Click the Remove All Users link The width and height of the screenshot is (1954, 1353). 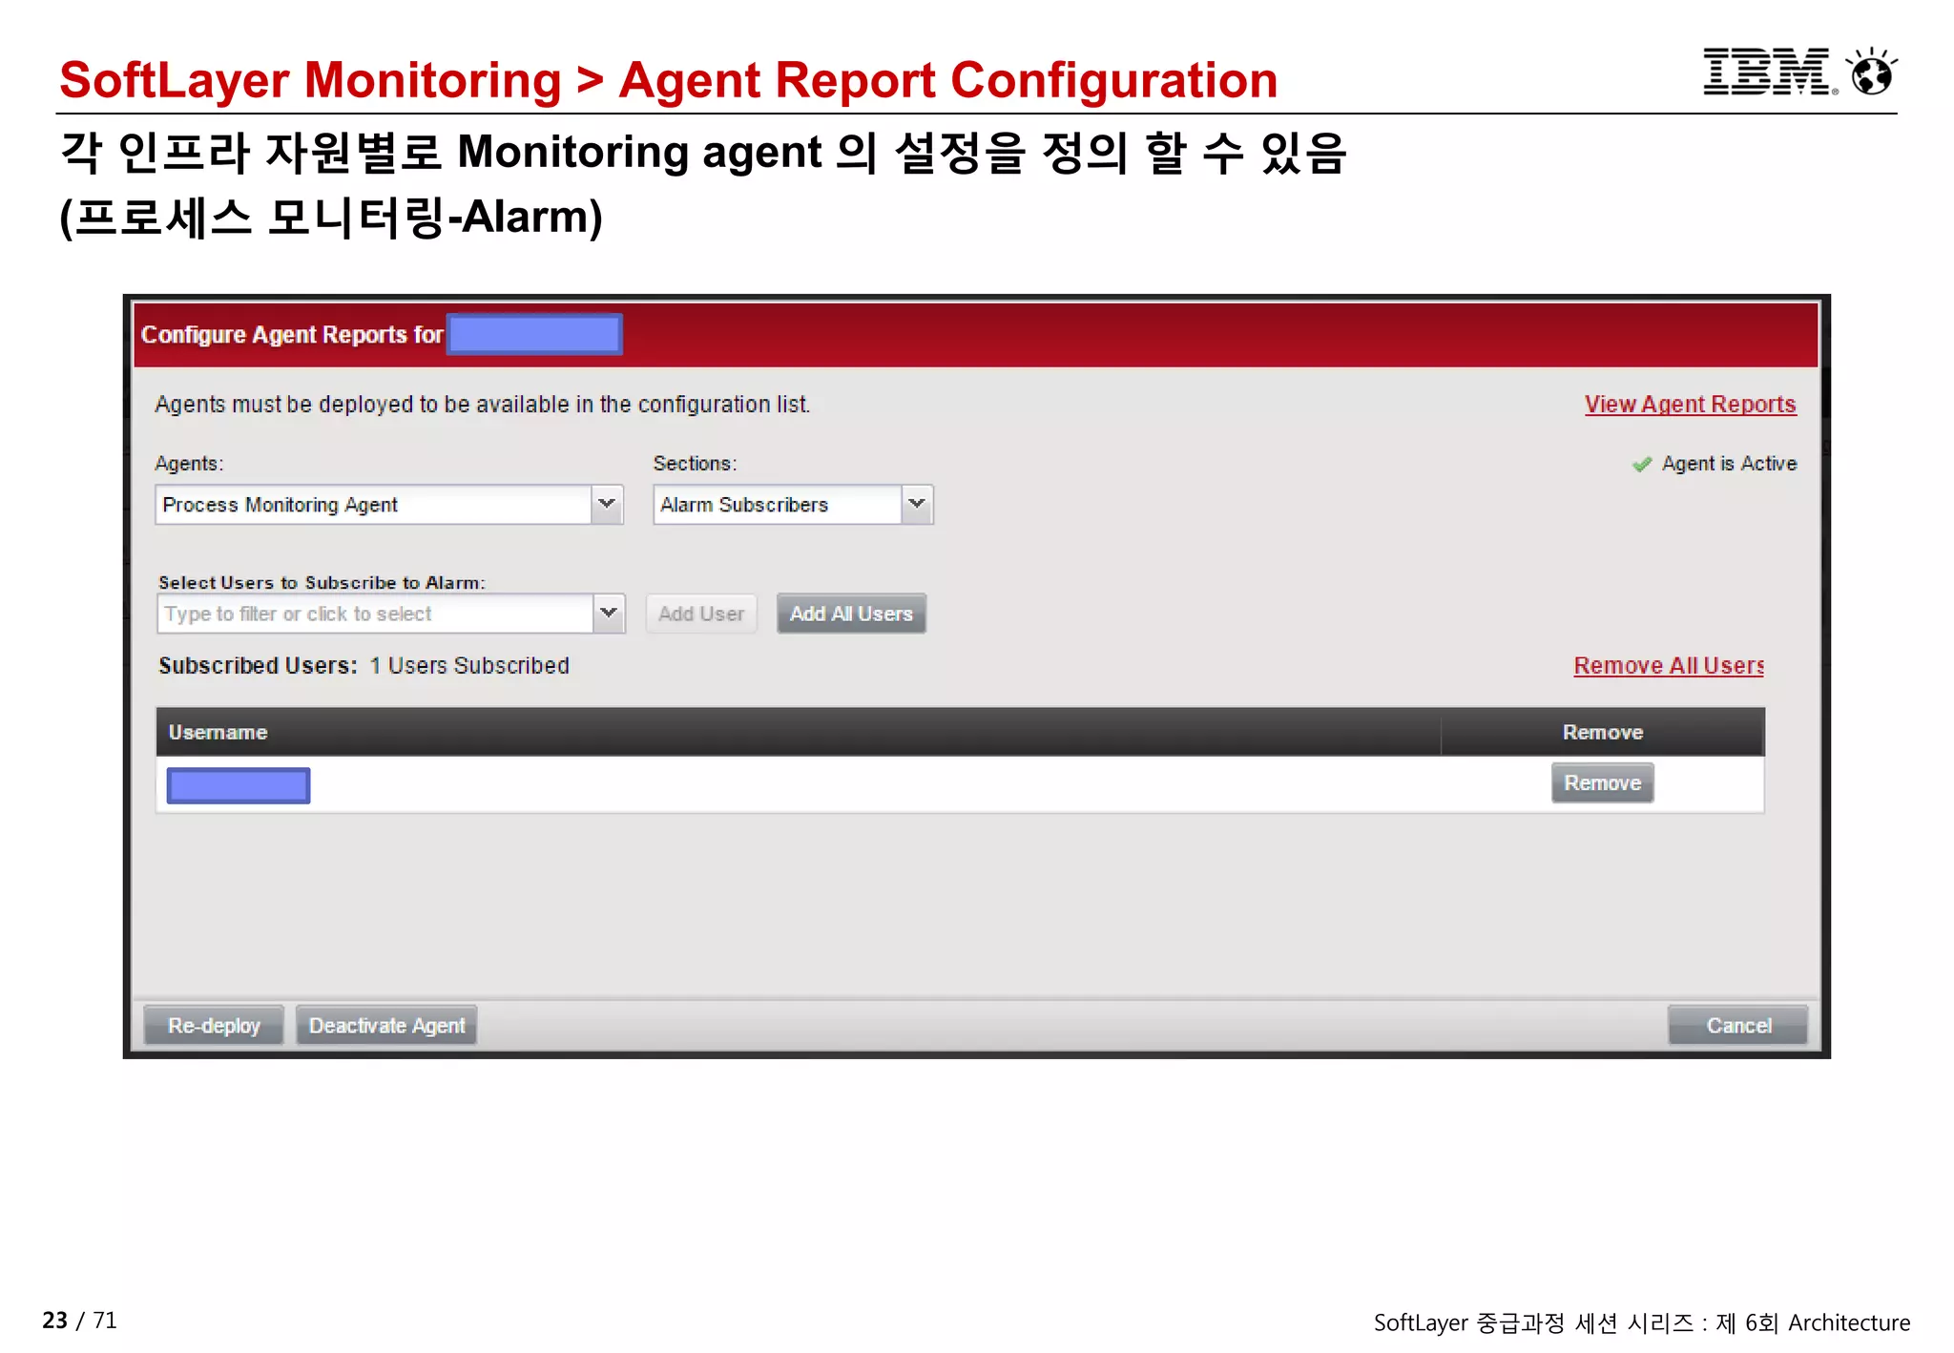(x=1669, y=665)
